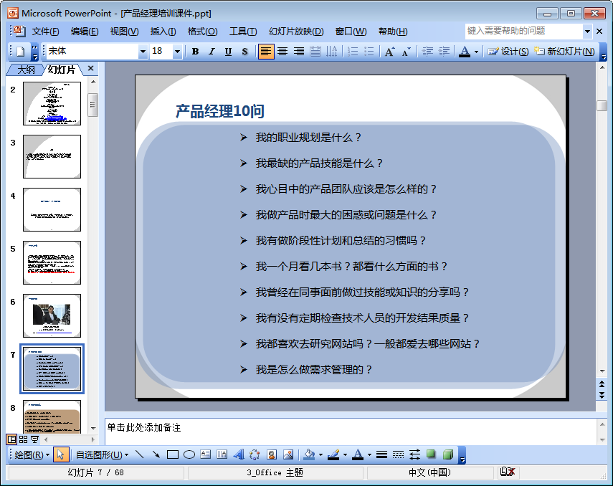The image size is (613, 486).
Task: Insert WordArt from the drawing toolbar
Action: [x=238, y=454]
